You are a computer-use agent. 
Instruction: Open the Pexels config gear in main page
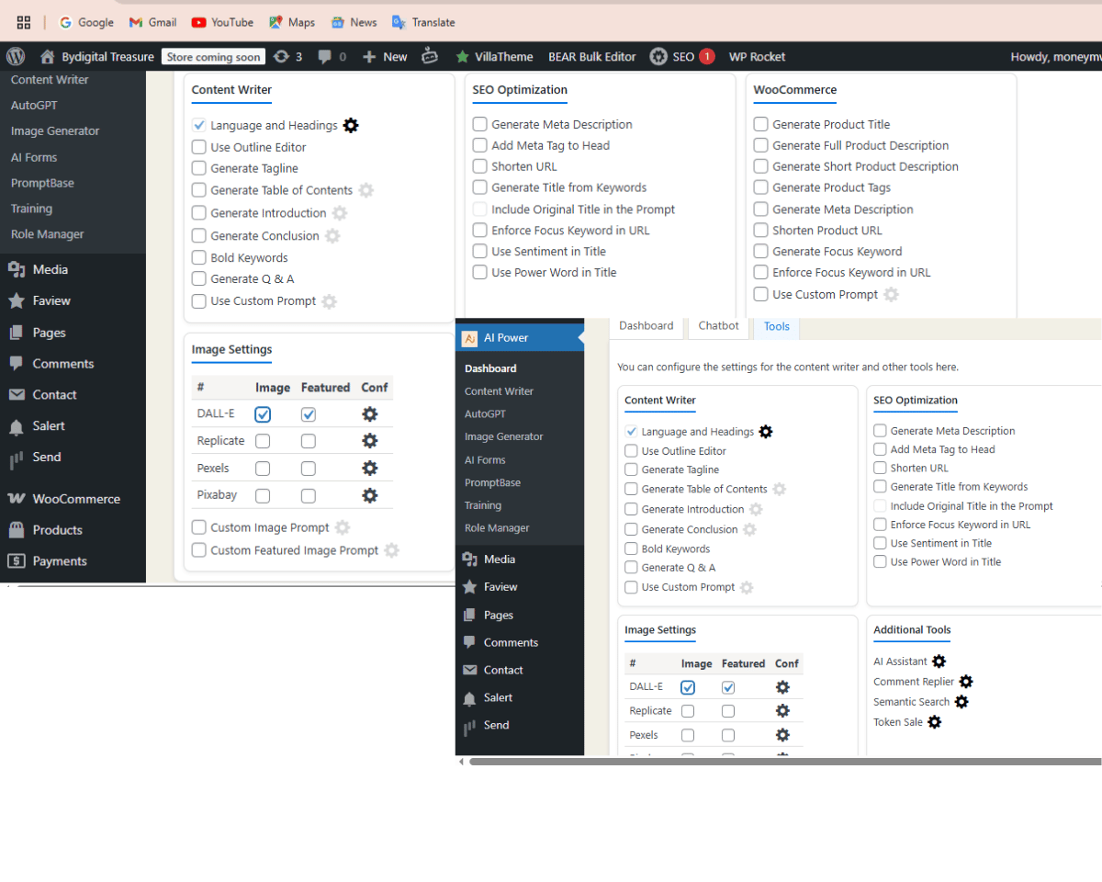[370, 469]
